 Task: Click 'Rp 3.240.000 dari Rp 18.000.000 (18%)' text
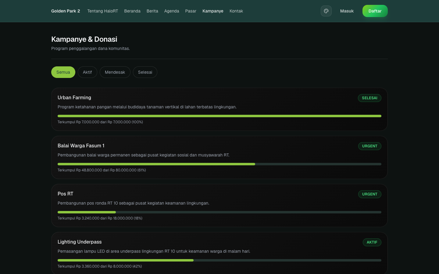click(x=109, y=218)
